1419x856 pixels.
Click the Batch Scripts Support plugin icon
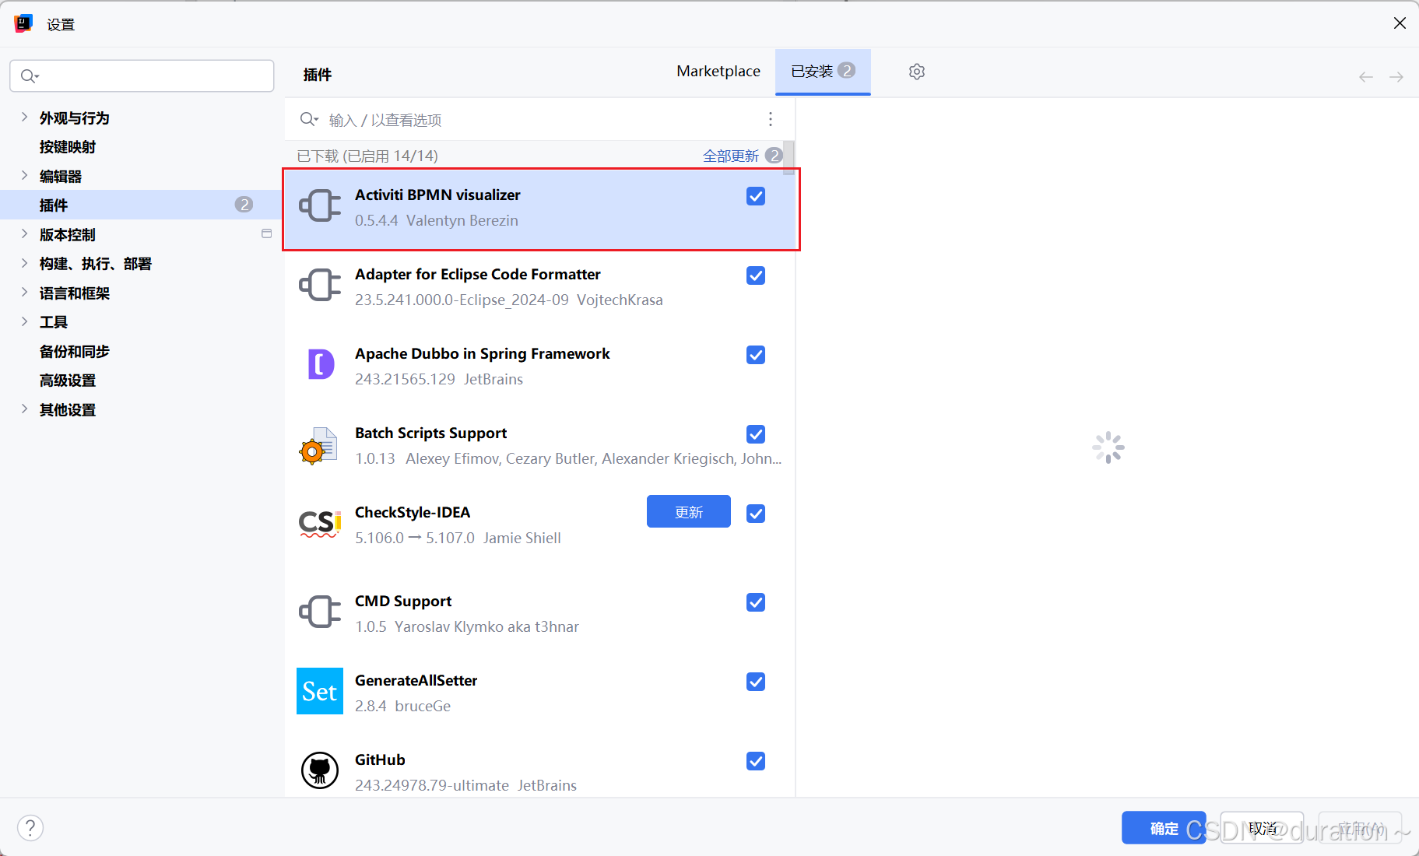tap(318, 446)
